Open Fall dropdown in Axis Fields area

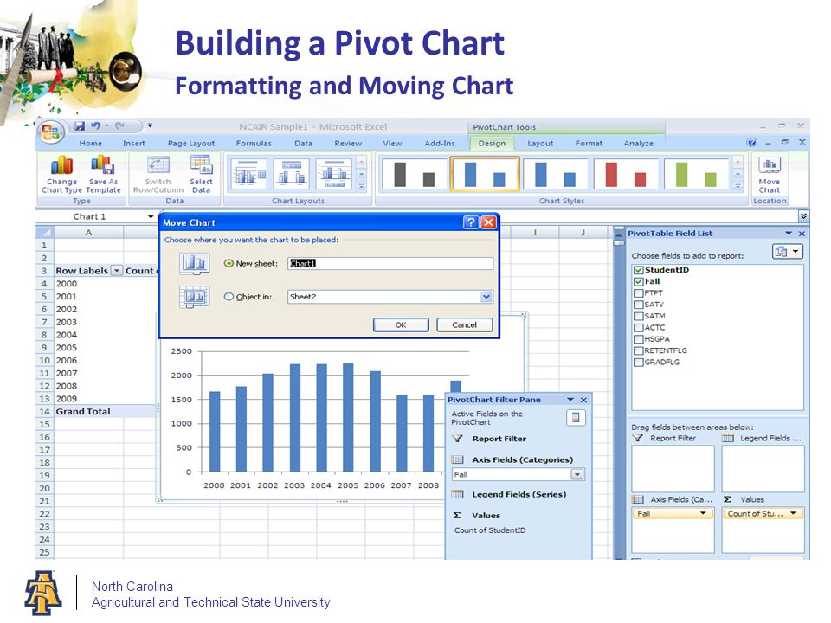703,513
